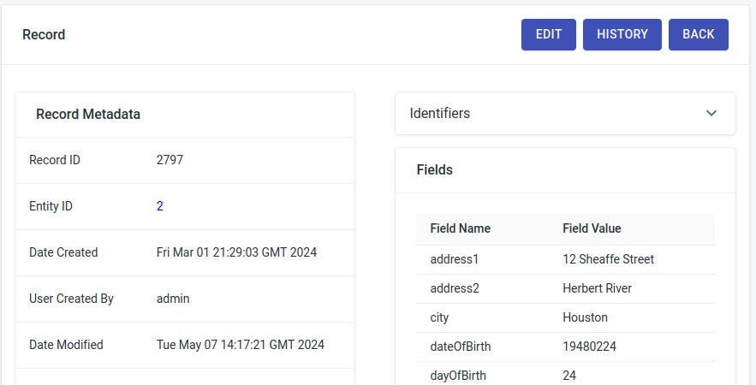The width and height of the screenshot is (756, 385).
Task: Click the Field Value column header
Action: [x=592, y=228]
